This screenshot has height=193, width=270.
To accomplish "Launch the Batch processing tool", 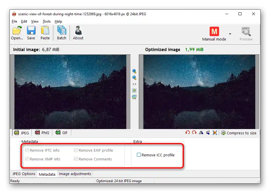I will pos(62,31).
